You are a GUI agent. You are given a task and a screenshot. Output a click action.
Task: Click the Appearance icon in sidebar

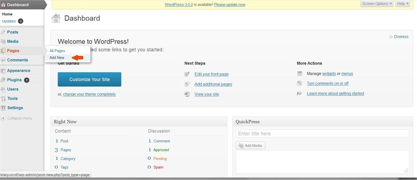point(3,71)
